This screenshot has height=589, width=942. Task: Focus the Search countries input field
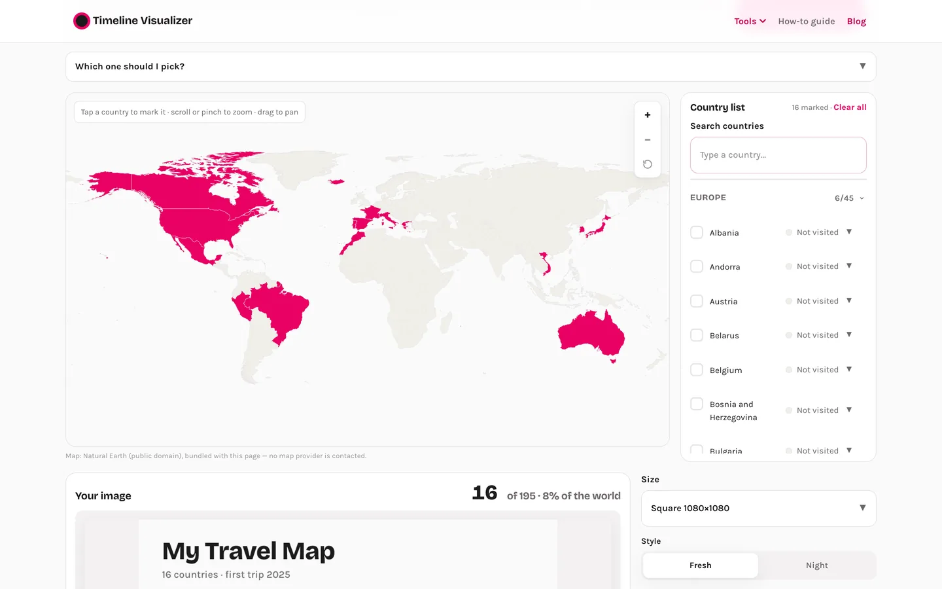[x=778, y=155]
